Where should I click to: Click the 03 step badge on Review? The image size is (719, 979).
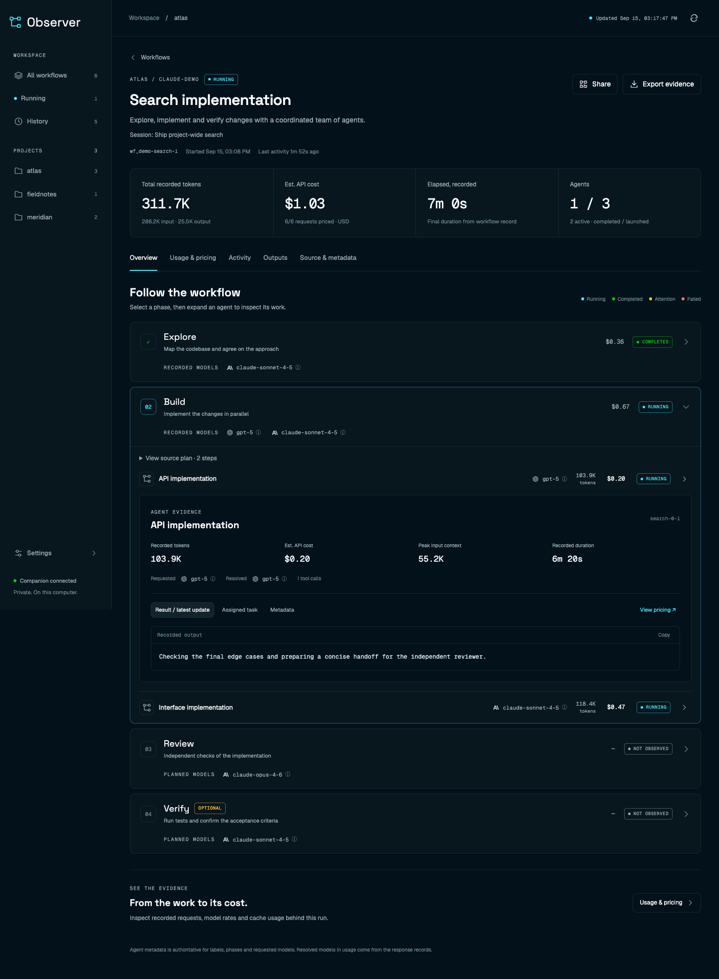click(x=148, y=749)
